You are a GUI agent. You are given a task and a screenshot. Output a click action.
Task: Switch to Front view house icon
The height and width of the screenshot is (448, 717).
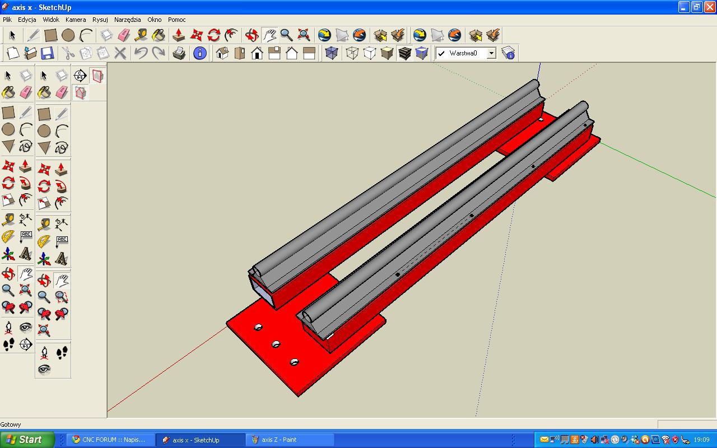tap(257, 53)
